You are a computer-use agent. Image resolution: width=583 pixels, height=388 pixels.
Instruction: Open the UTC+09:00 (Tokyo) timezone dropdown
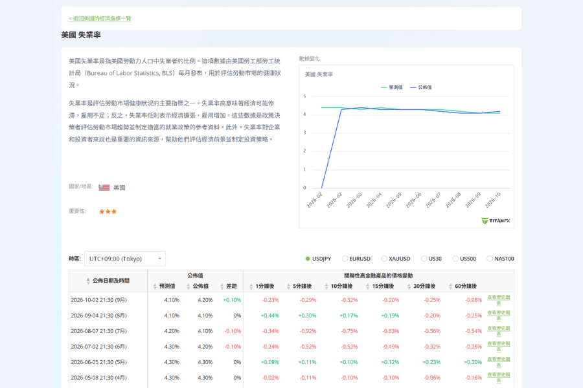point(125,259)
